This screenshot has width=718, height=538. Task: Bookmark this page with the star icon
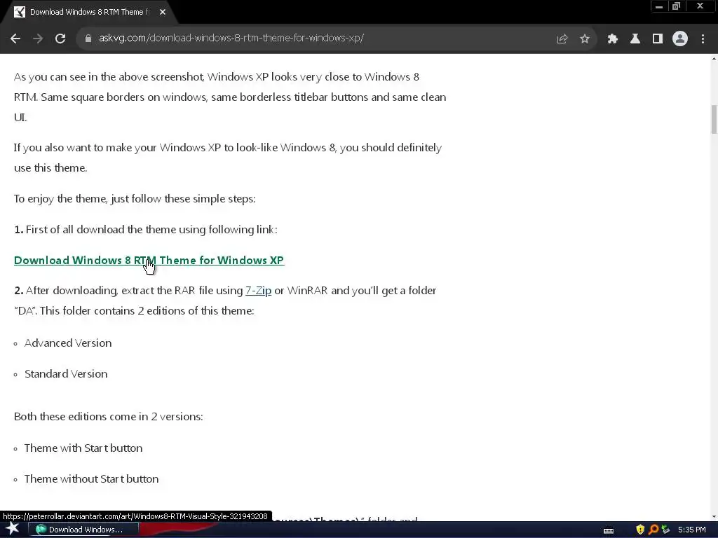point(584,39)
